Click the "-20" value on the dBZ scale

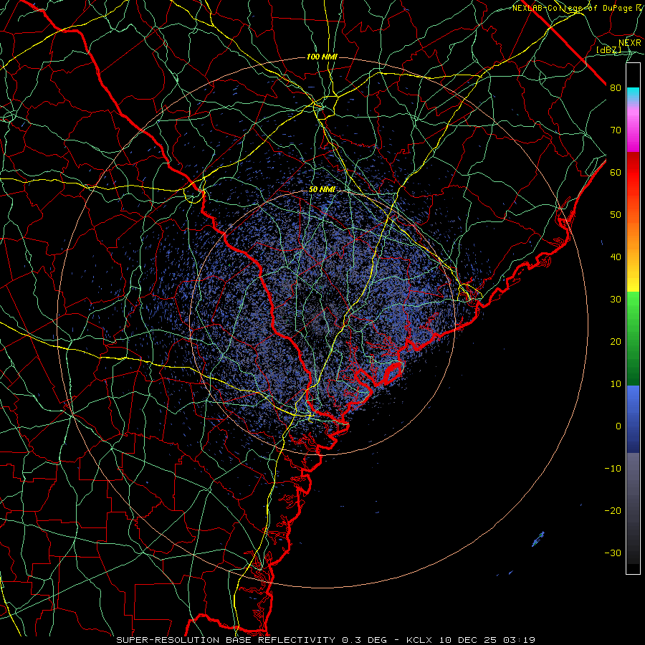pos(613,511)
